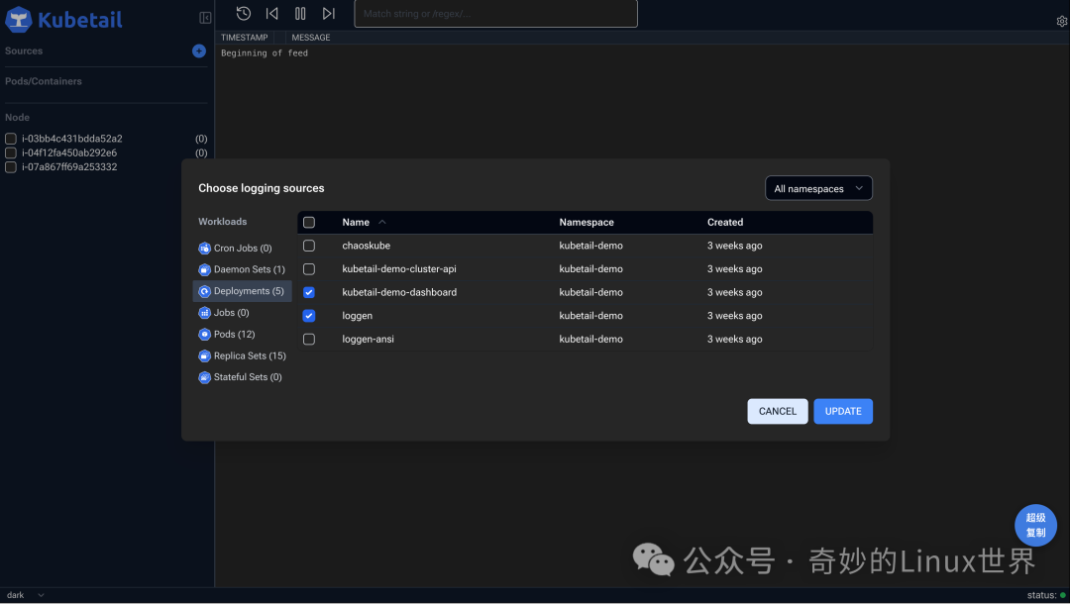
Task: Click the TIMESTAMP column header
Action: (x=245, y=38)
